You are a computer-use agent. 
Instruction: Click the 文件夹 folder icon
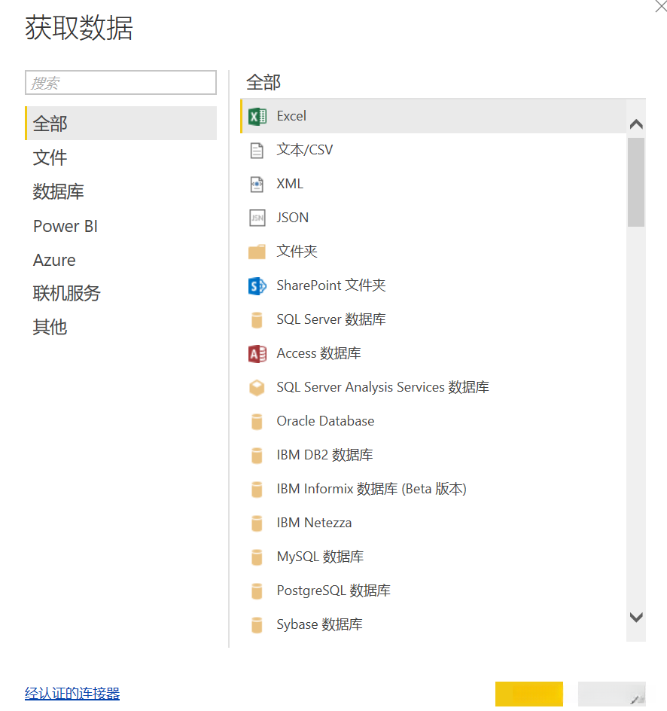tap(257, 252)
